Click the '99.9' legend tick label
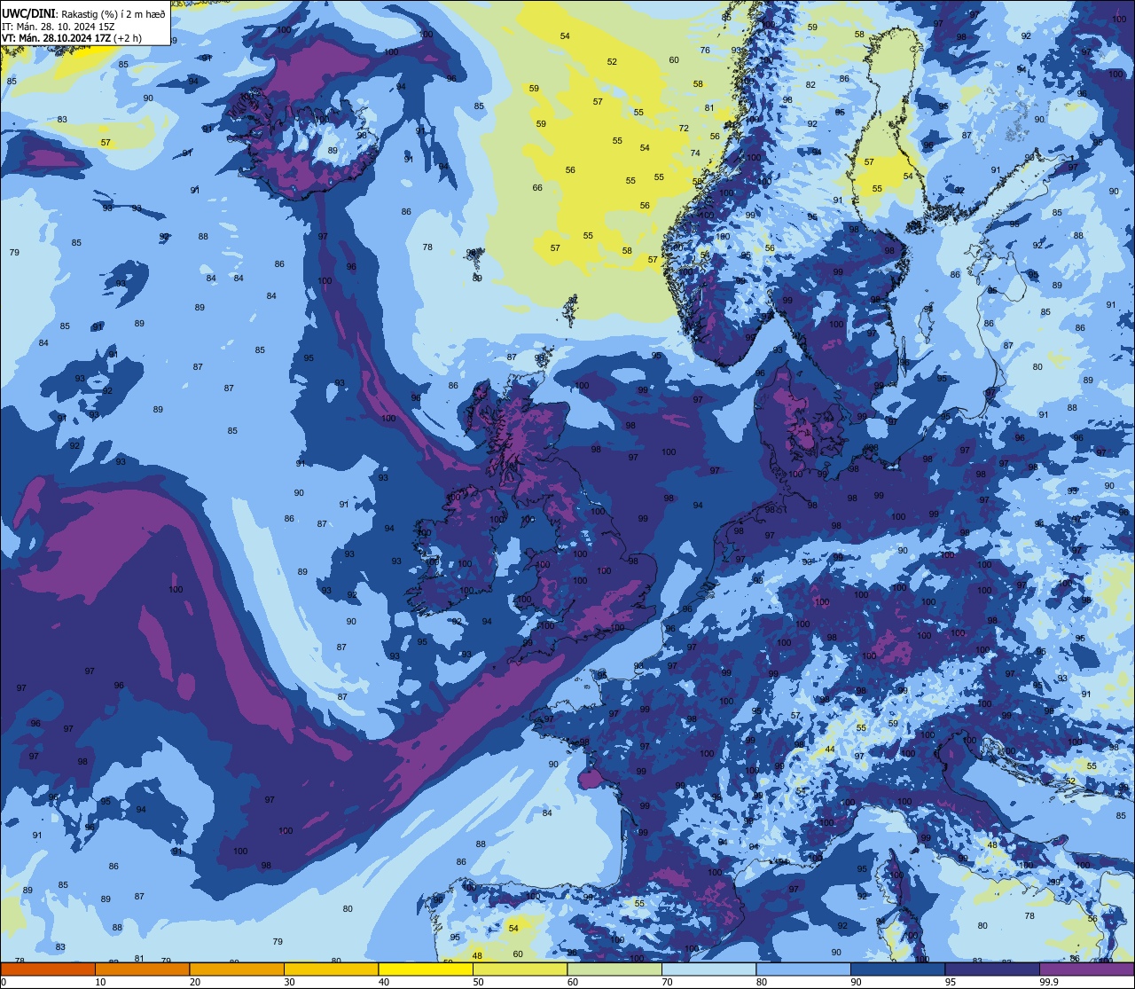This screenshot has width=1135, height=989. coord(1050,982)
